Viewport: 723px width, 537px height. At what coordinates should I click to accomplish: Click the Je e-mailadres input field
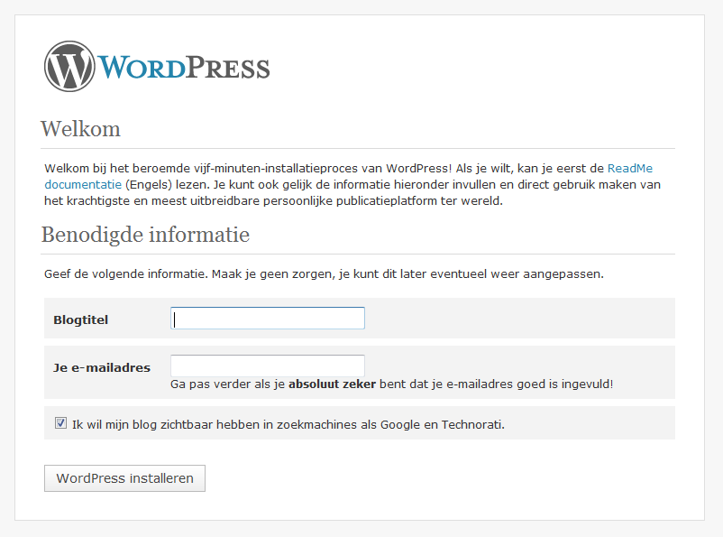click(268, 366)
